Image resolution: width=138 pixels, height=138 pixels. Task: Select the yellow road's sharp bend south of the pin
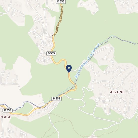(x=75, y=88)
